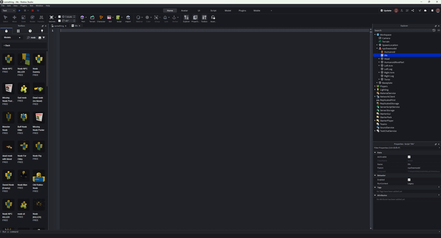The height and width of the screenshot is (238, 441).
Task: Click the notifications bell icon
Action: click(x=432, y=11)
